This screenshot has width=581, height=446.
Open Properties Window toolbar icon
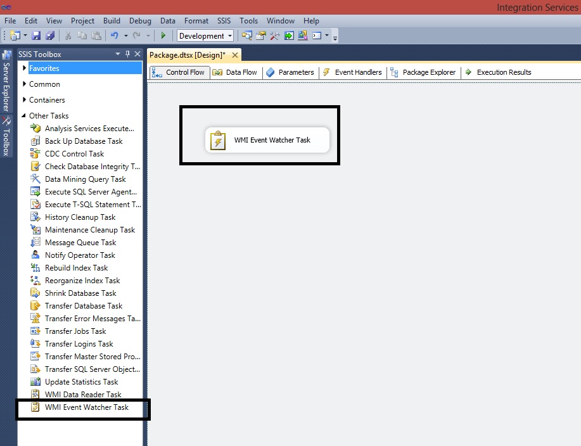tap(261, 35)
